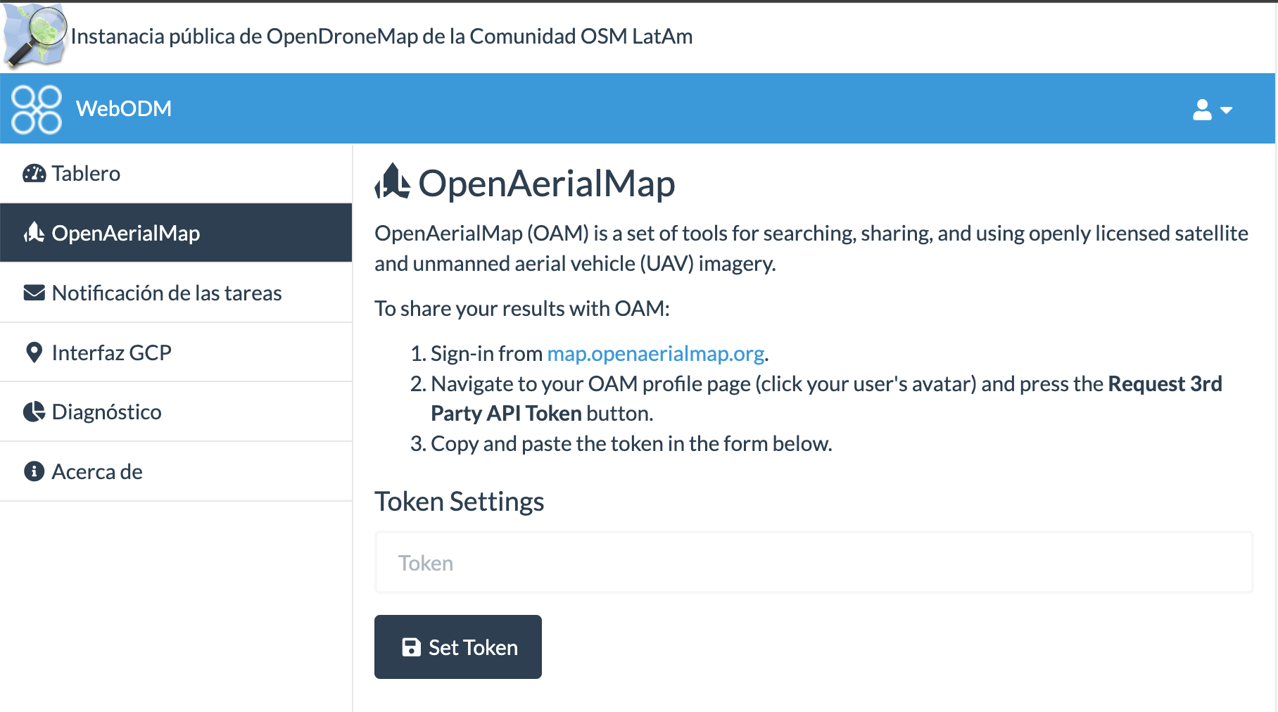Click the info circle Acerca de icon
Screen dimensions: 1278x712
(x=34, y=471)
